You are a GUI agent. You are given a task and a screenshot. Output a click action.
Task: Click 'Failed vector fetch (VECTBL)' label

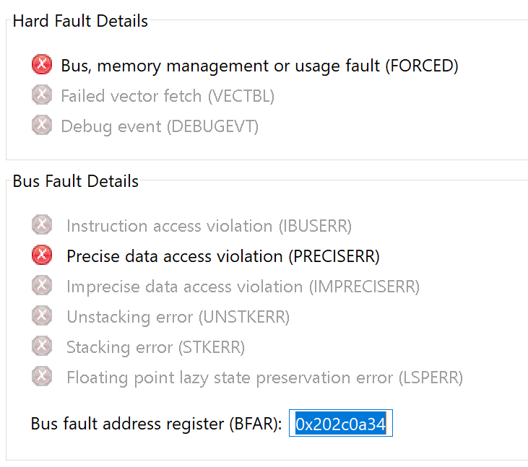[x=168, y=96]
